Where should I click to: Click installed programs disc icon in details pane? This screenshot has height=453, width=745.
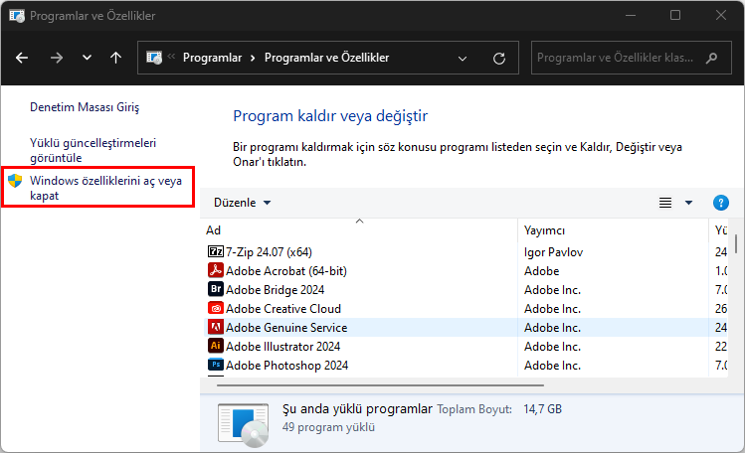click(x=244, y=424)
